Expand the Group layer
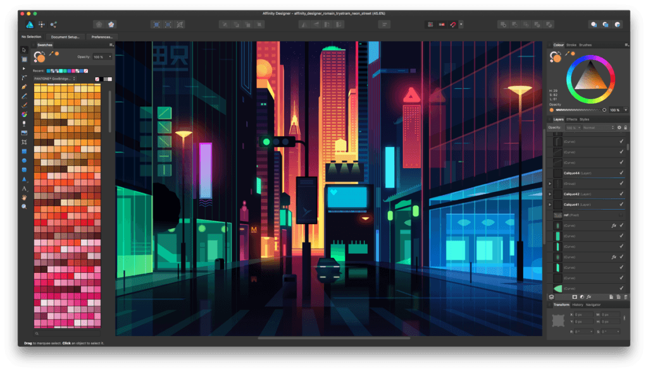The image size is (648, 372). pos(550,184)
